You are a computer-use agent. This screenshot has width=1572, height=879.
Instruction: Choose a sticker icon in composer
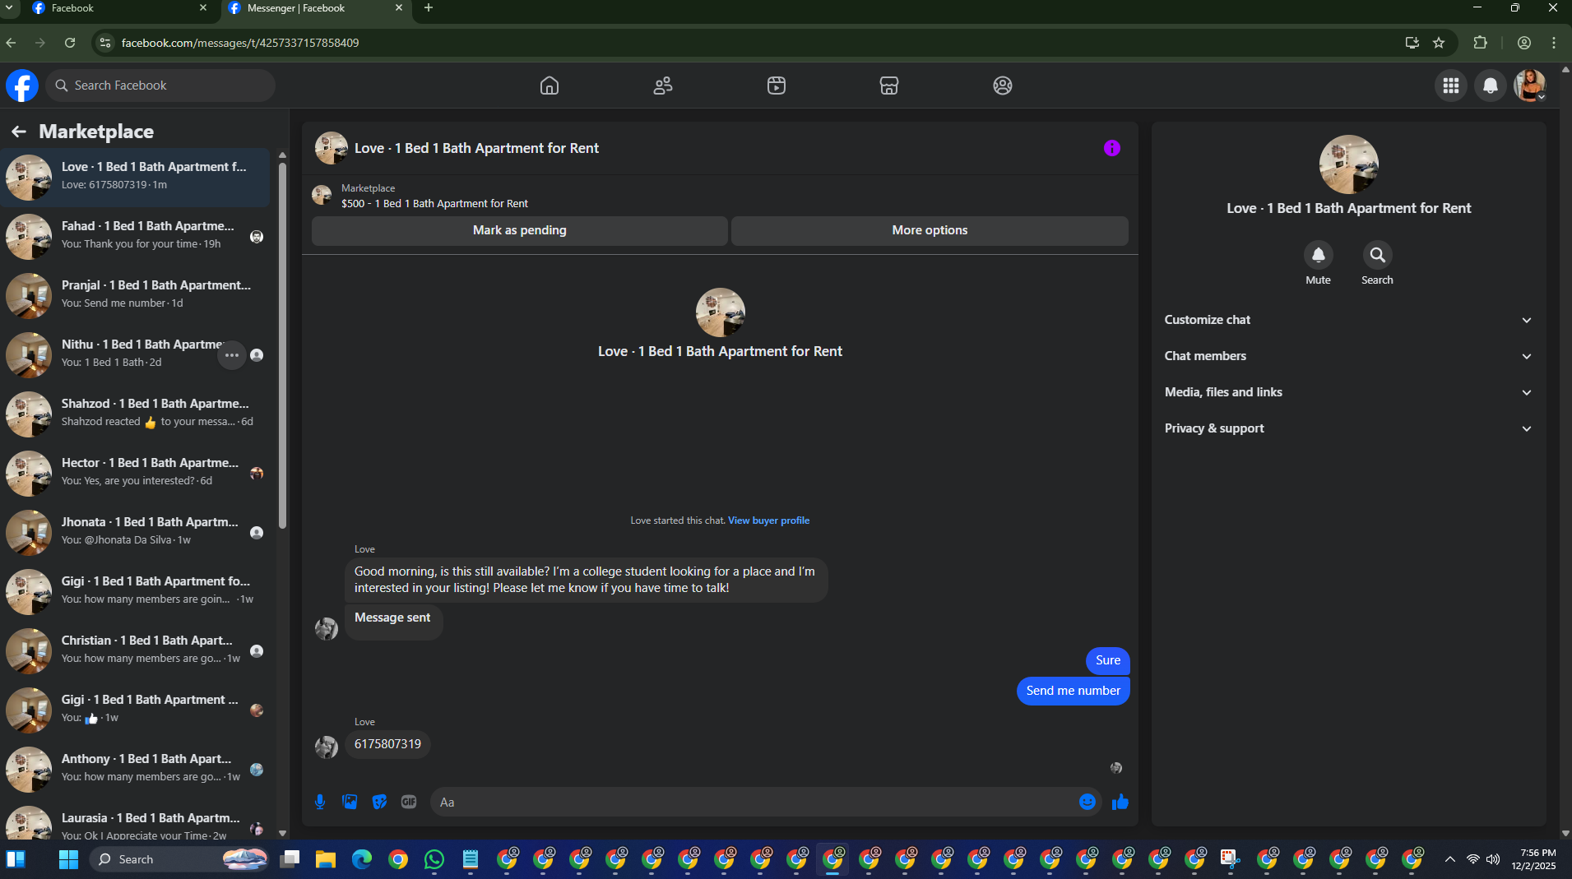click(x=379, y=802)
